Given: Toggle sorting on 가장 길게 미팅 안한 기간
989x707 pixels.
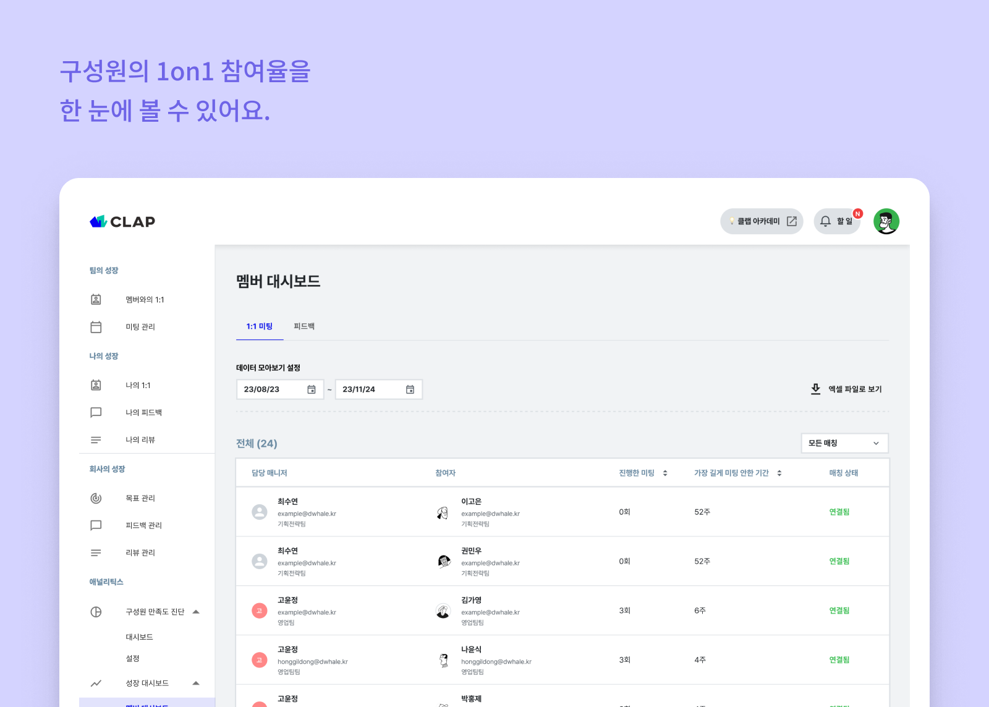Looking at the screenshot, I should coord(780,473).
